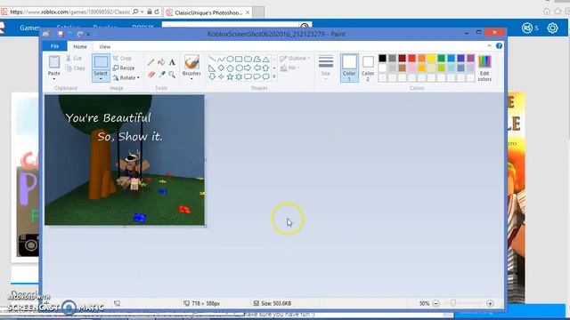Open the File menu in Paint
This screenshot has height=320, width=570.
[54, 46]
